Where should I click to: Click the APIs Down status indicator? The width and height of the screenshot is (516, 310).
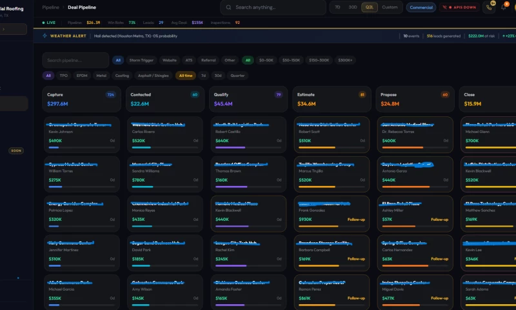click(460, 7)
